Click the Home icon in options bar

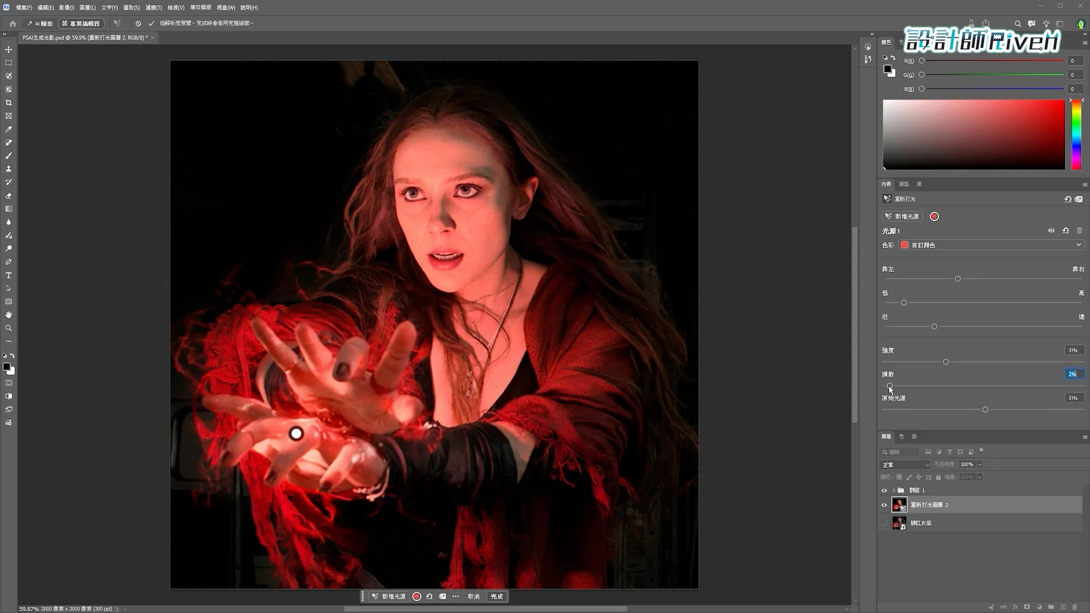pos(12,23)
